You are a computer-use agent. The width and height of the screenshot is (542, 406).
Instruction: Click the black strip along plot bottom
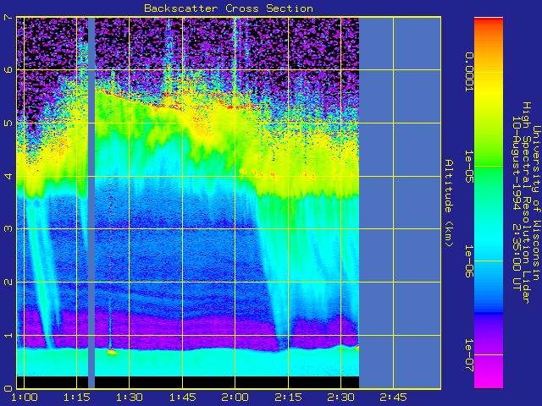pyautogui.click(x=188, y=382)
